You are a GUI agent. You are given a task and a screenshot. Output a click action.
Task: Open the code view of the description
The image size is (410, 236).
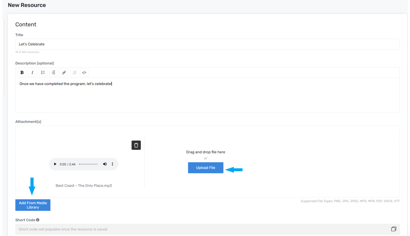84,72
